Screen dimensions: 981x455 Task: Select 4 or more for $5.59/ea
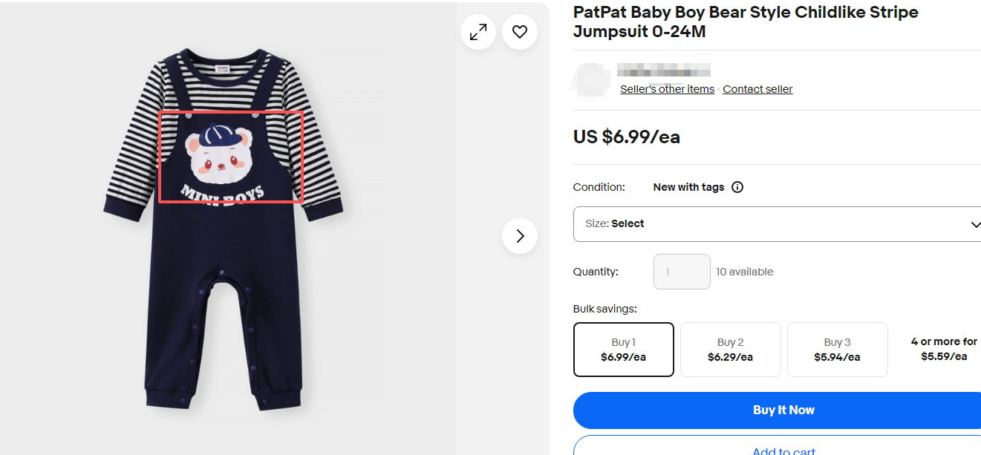[943, 349]
